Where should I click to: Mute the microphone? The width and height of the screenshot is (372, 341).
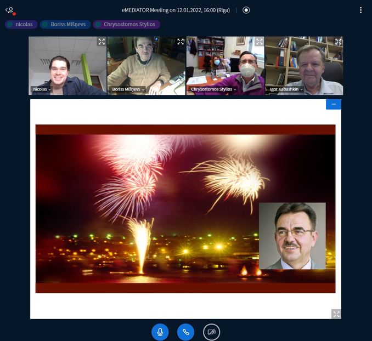[160, 332]
